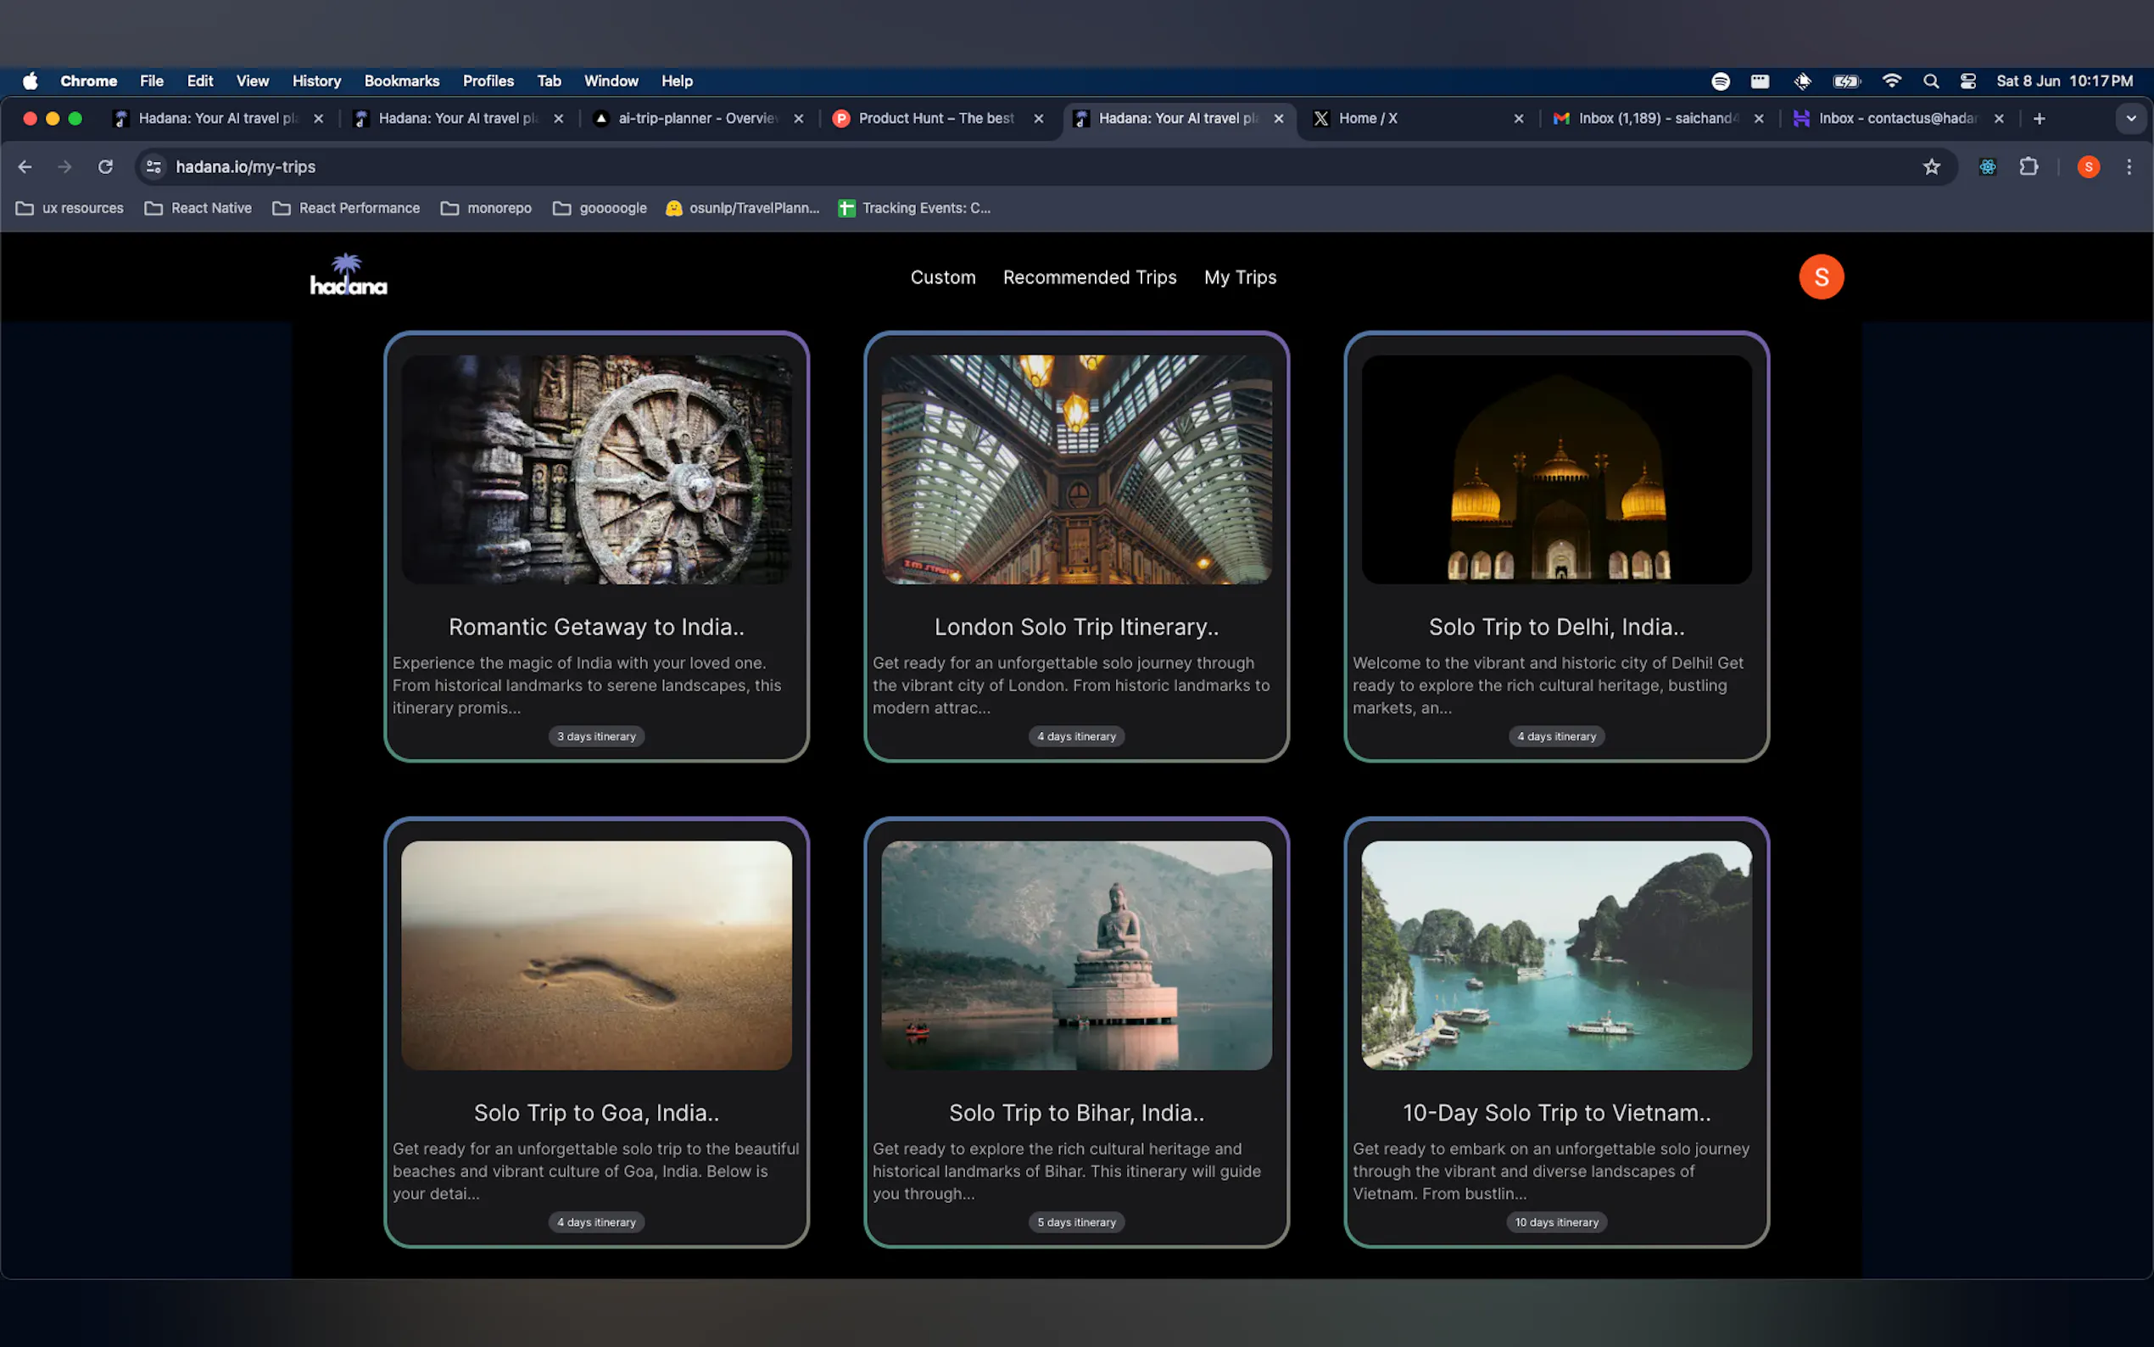
Task: Open the Bookmarks menu in menu bar
Action: (x=401, y=81)
